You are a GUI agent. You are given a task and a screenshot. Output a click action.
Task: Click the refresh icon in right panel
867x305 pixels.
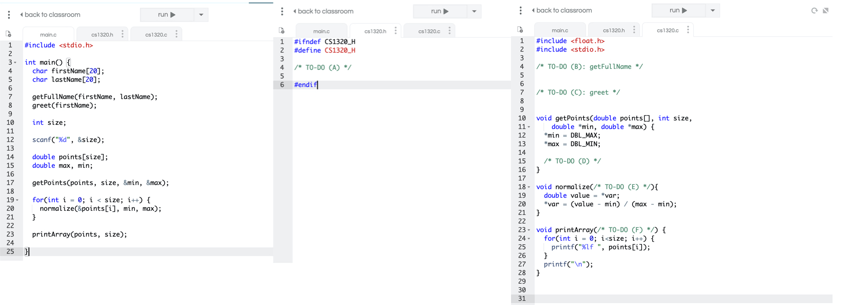click(814, 10)
